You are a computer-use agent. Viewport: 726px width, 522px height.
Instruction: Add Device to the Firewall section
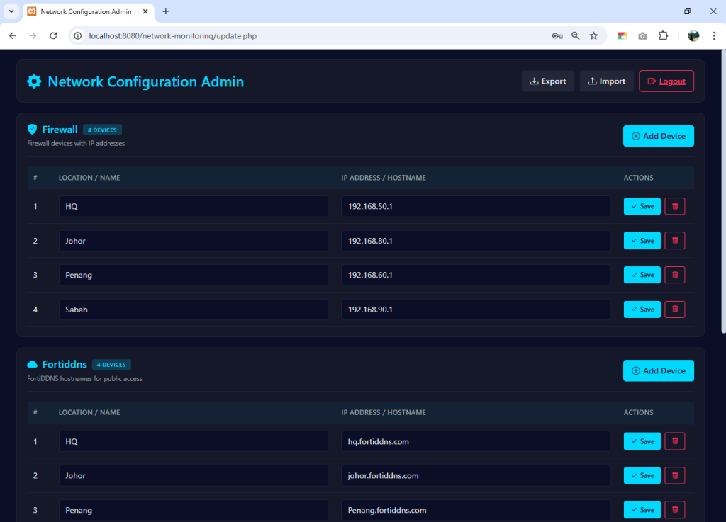coord(658,136)
